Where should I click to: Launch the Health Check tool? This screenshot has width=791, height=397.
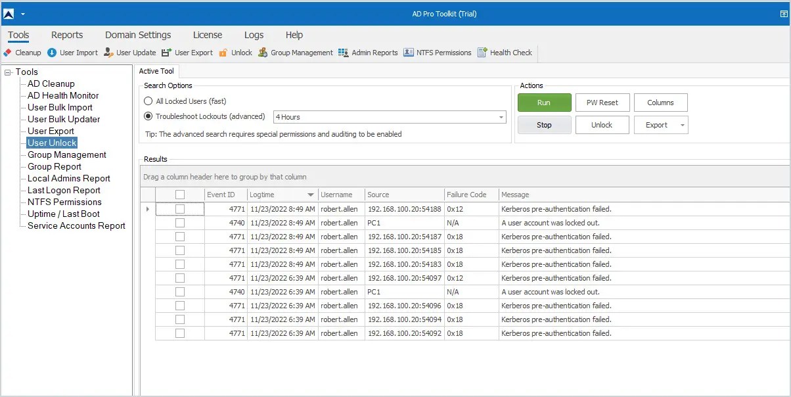point(505,53)
